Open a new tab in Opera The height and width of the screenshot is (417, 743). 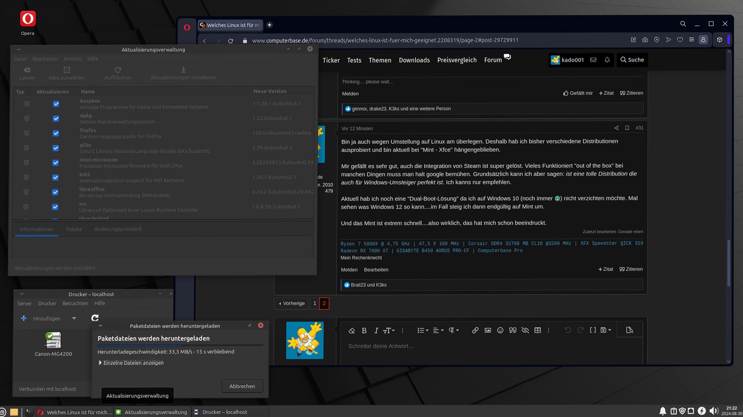click(x=270, y=25)
